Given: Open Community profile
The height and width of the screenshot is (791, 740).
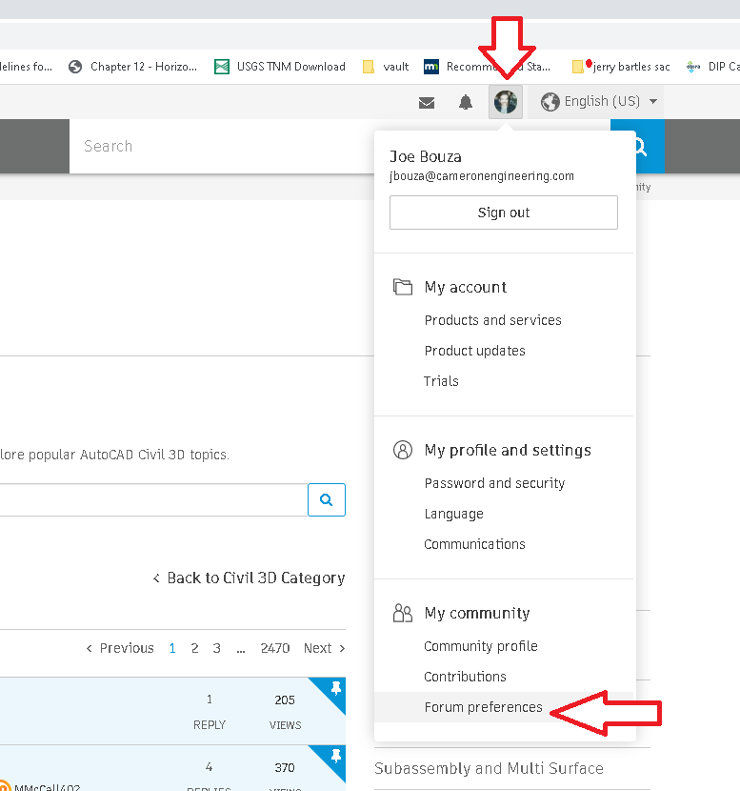Looking at the screenshot, I should point(480,646).
